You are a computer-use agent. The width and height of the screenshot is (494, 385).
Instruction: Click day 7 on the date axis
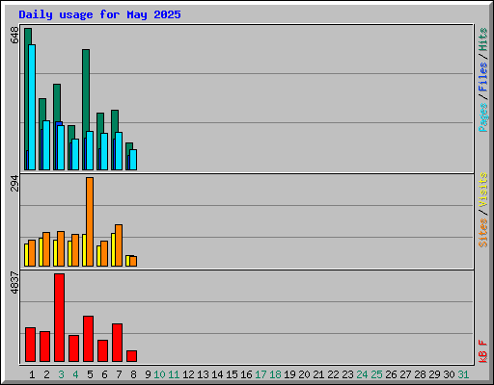tap(119, 374)
